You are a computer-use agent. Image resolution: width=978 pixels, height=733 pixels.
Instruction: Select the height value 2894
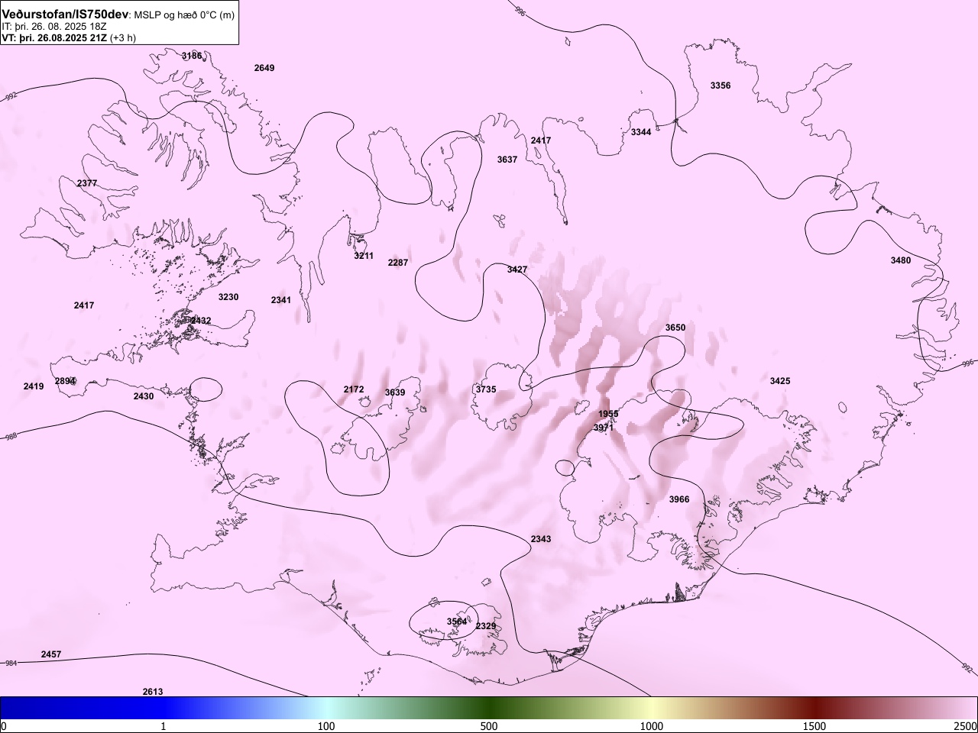[65, 381]
